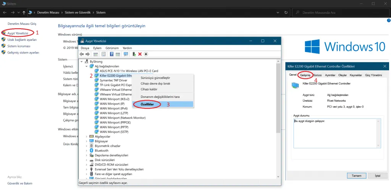Click the Device Manager back arrow icon
The width and height of the screenshot is (391, 190).
pyautogui.click(x=82, y=54)
